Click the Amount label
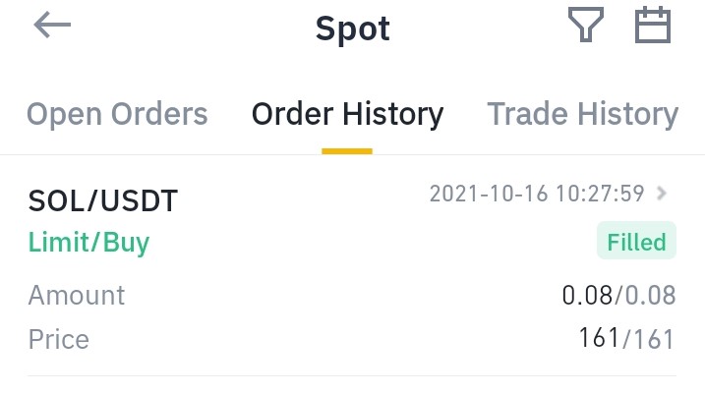Image resolution: width=705 pixels, height=394 pixels. click(77, 295)
